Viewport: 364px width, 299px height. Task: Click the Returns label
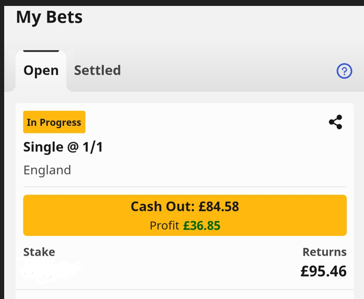click(324, 252)
